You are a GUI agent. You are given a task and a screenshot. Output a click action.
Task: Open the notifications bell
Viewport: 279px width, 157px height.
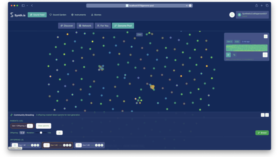click(x=232, y=15)
